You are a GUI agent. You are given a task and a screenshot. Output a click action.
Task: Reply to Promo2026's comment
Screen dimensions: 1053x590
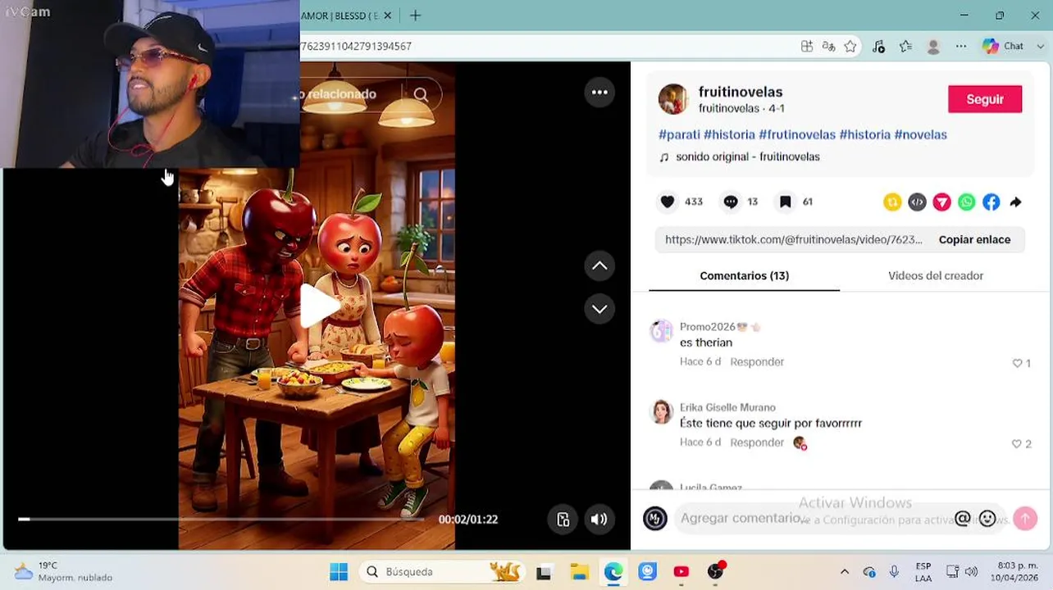point(757,361)
